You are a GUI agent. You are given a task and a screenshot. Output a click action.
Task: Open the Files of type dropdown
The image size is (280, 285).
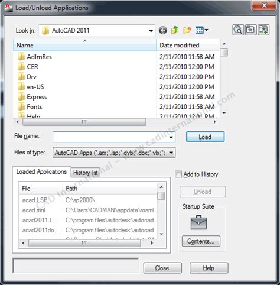pos(114,153)
